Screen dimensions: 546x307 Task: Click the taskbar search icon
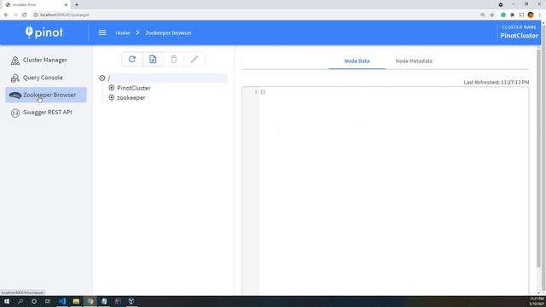click(20, 301)
